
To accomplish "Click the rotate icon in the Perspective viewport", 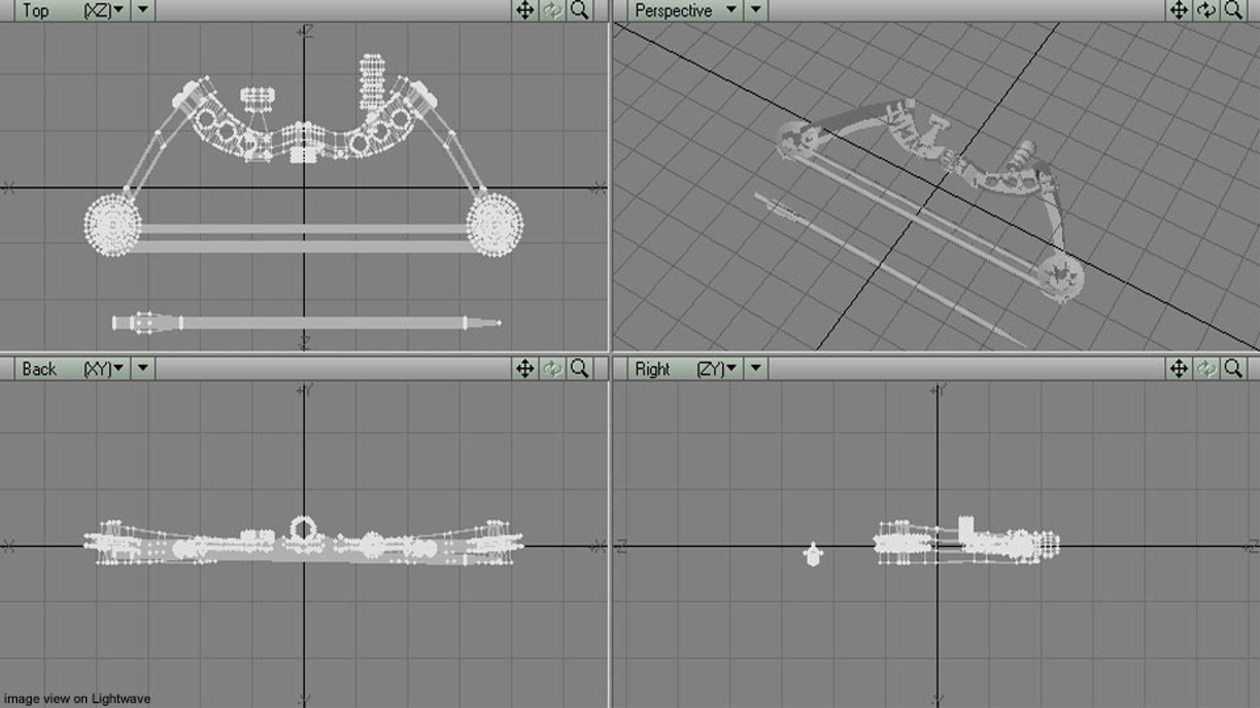I will point(1206,10).
